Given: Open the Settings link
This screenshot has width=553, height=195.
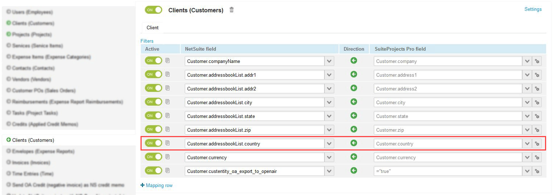Looking at the screenshot, I should click(533, 9).
